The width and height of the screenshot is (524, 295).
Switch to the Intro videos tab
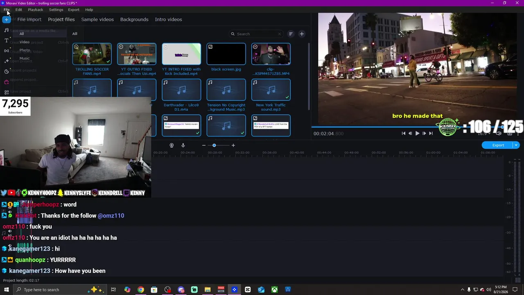point(168,19)
